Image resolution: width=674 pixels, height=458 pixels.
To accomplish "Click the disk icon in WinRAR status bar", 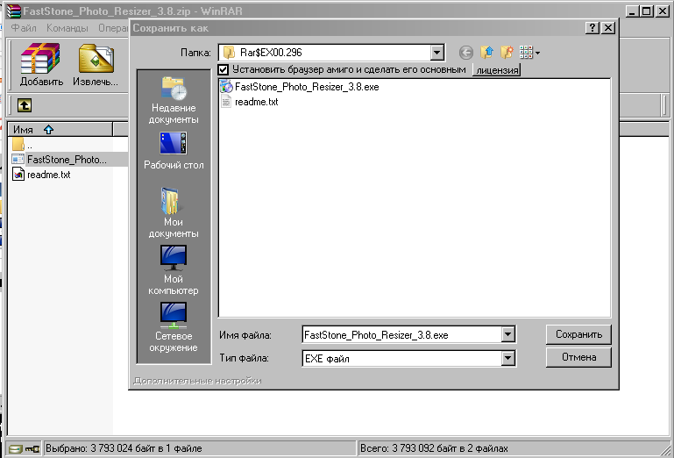I will [x=16, y=448].
